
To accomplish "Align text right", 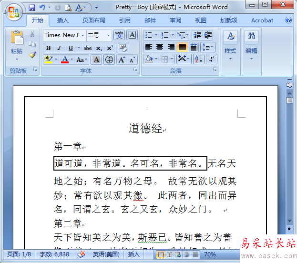I will pyautogui.click(x=171, y=47).
